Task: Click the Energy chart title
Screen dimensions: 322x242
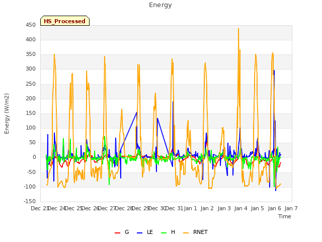Action: coord(160,5)
